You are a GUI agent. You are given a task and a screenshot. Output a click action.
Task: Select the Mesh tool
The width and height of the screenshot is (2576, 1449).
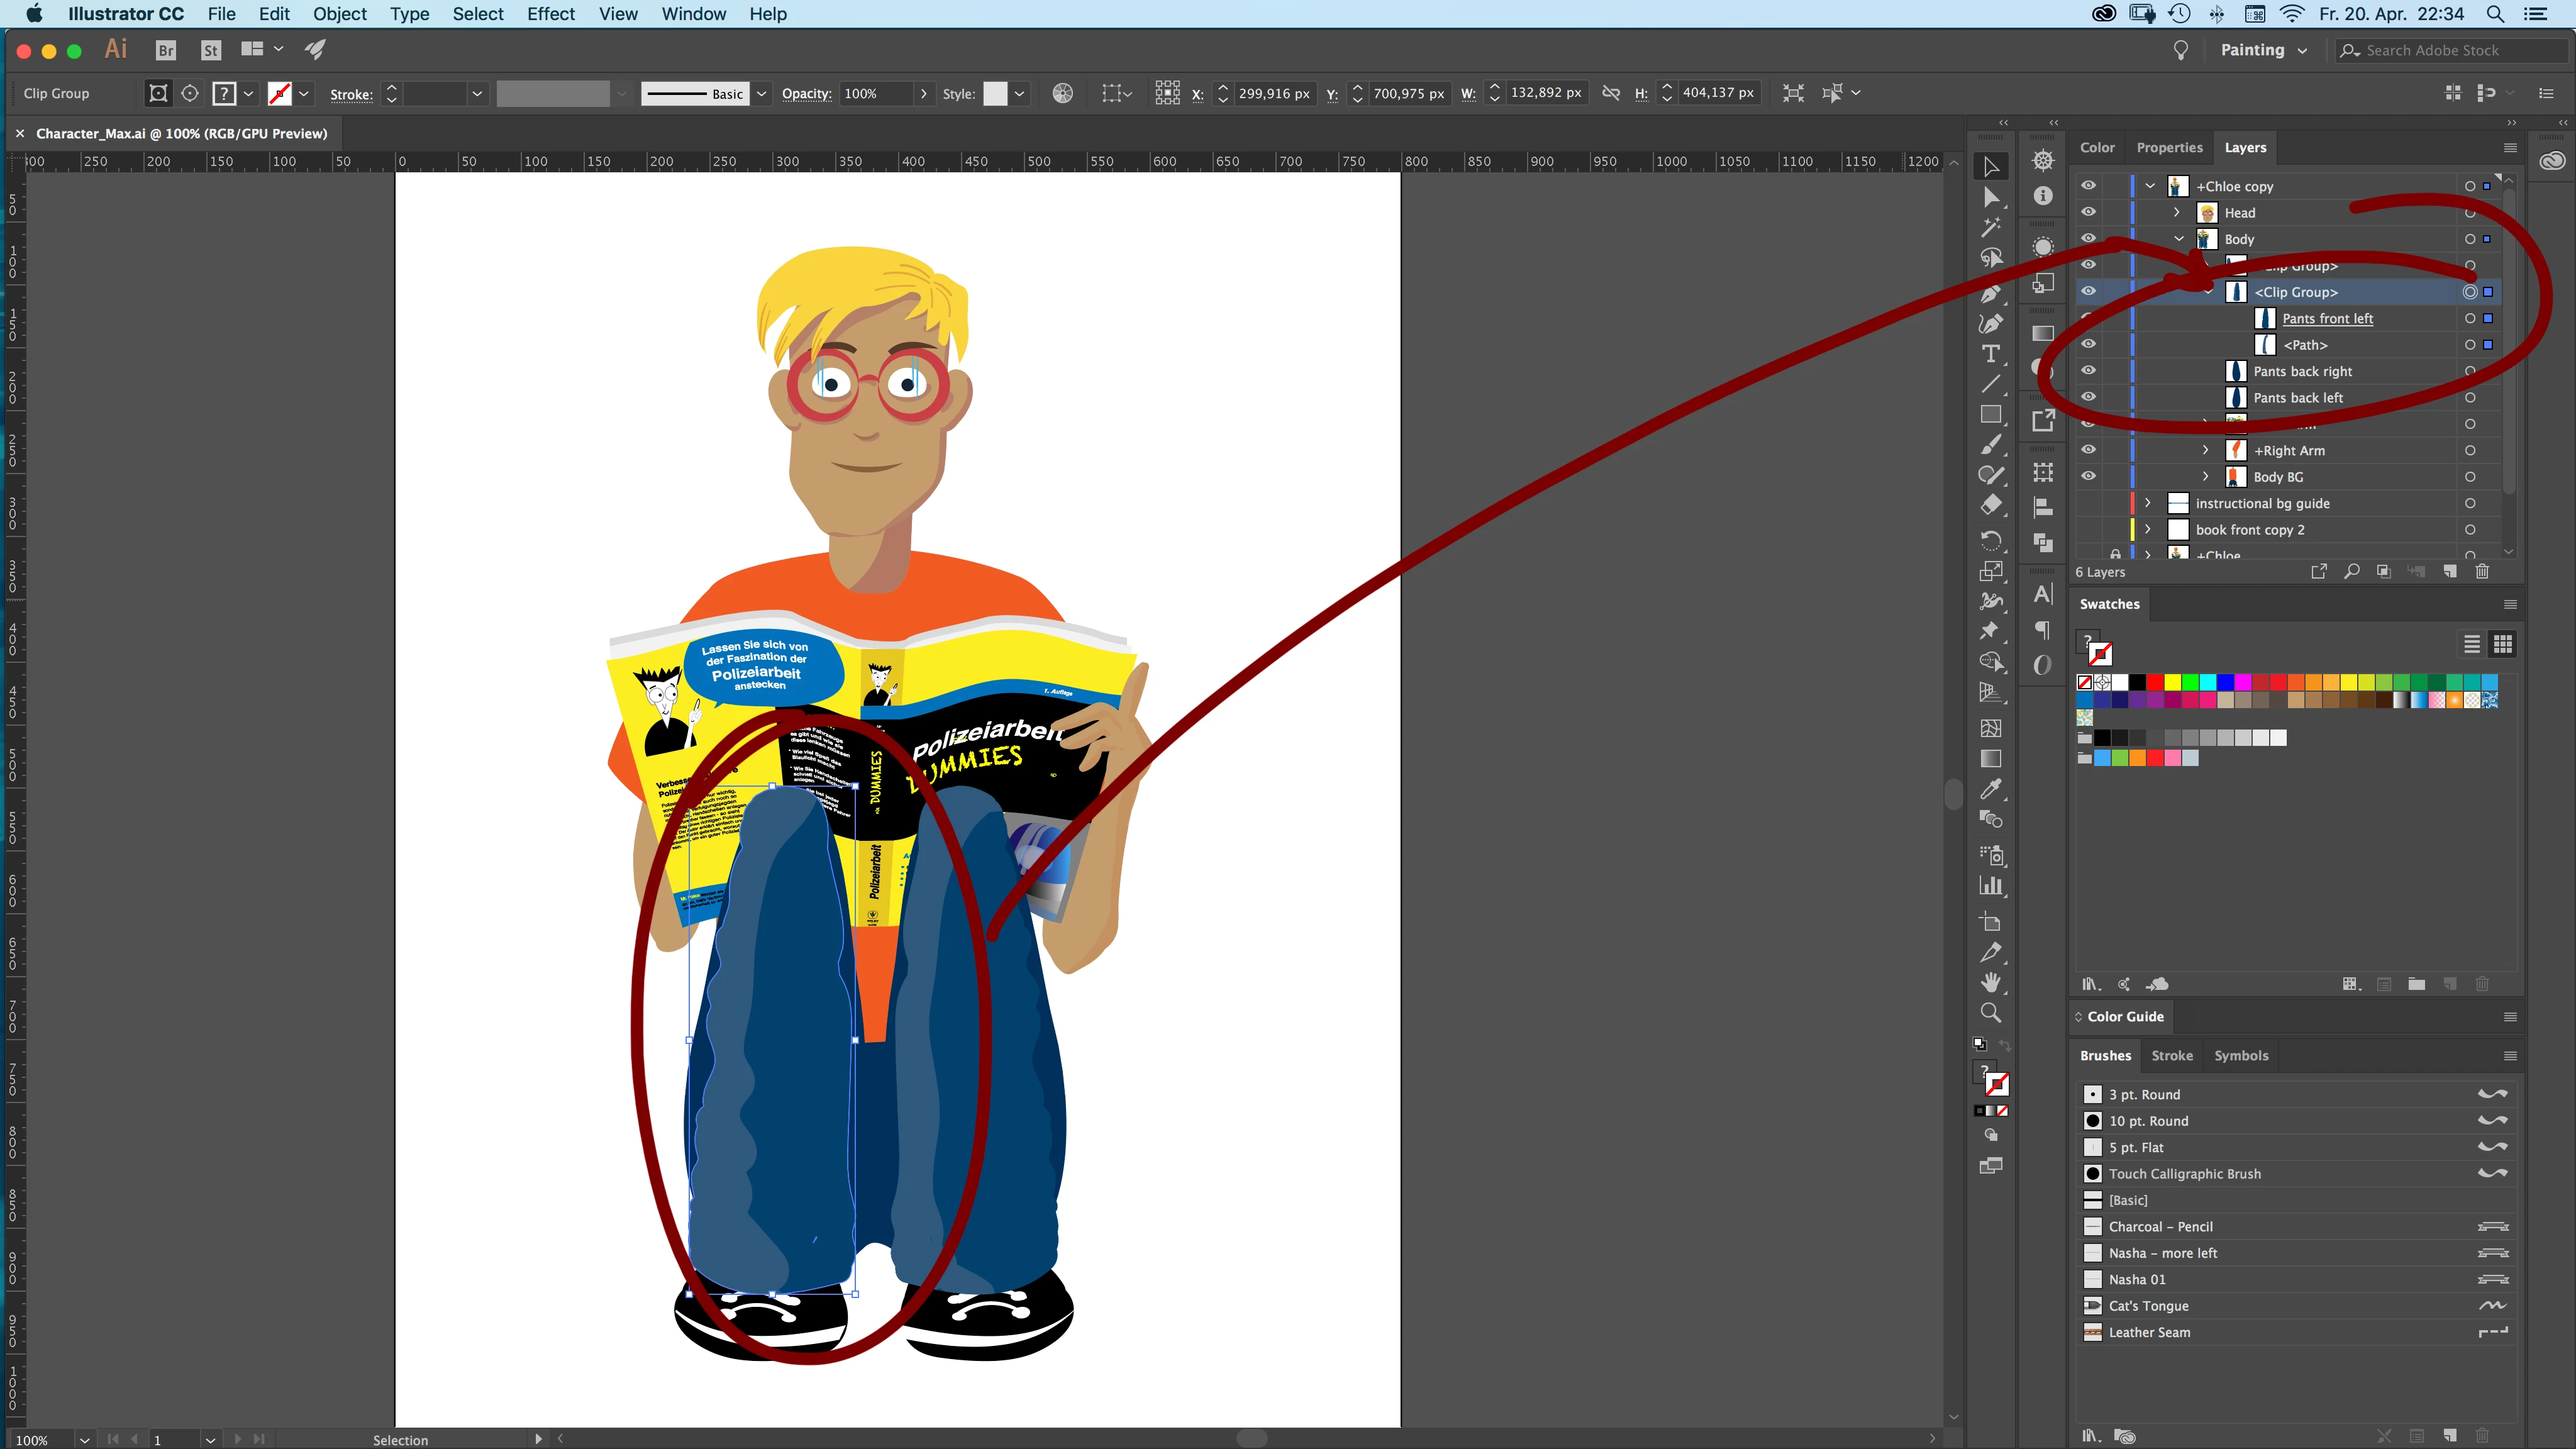[x=1991, y=728]
